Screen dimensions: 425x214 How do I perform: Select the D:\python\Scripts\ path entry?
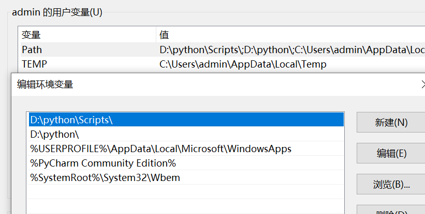tap(186, 120)
